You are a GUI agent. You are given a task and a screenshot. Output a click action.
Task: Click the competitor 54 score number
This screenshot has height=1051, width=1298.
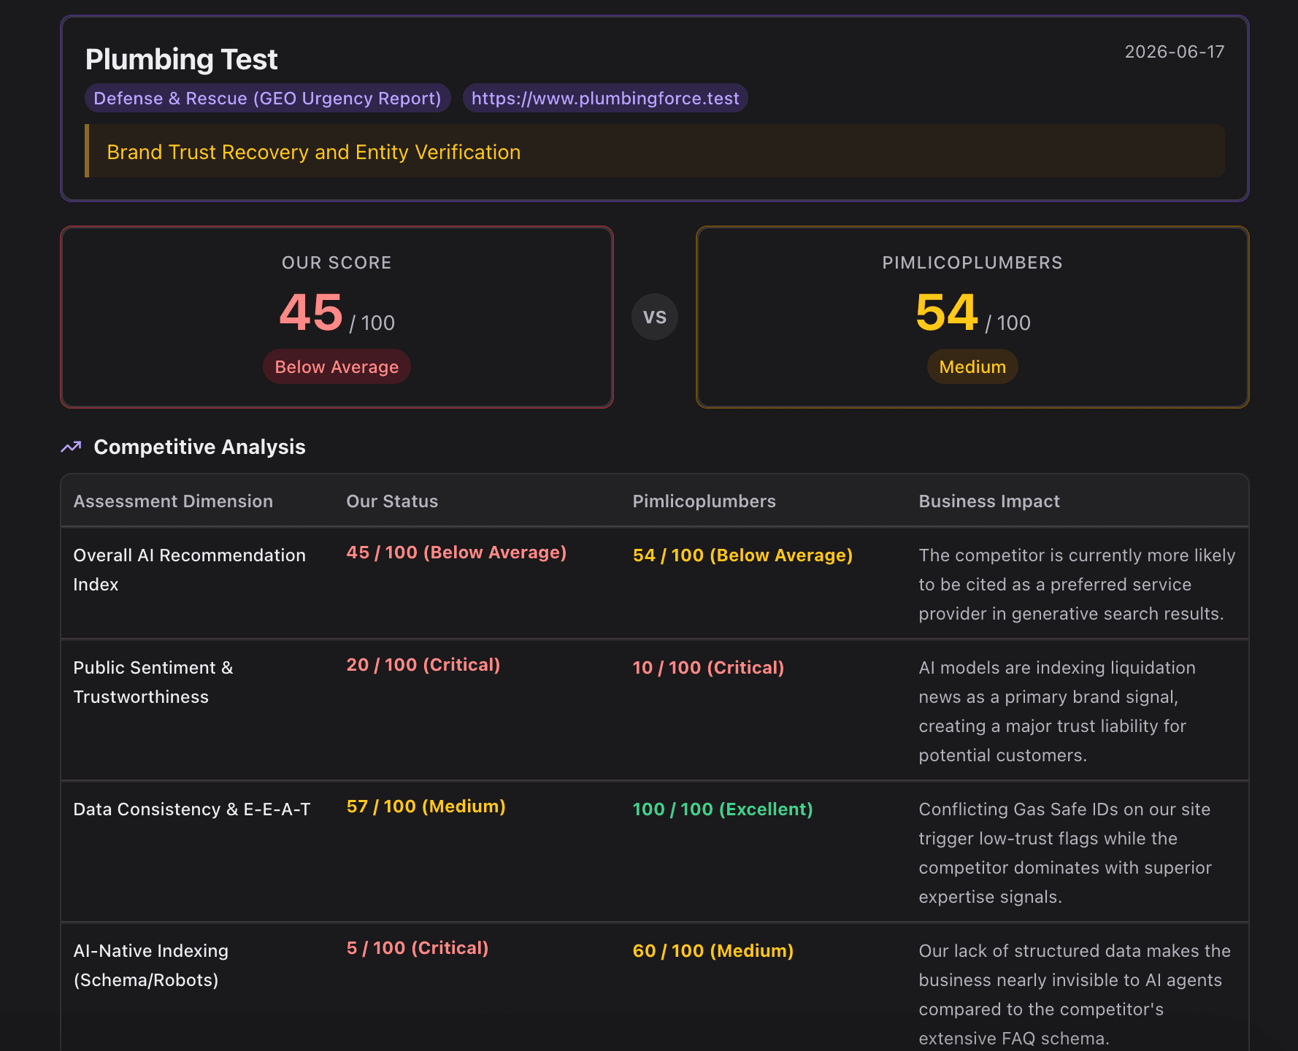[x=946, y=312]
